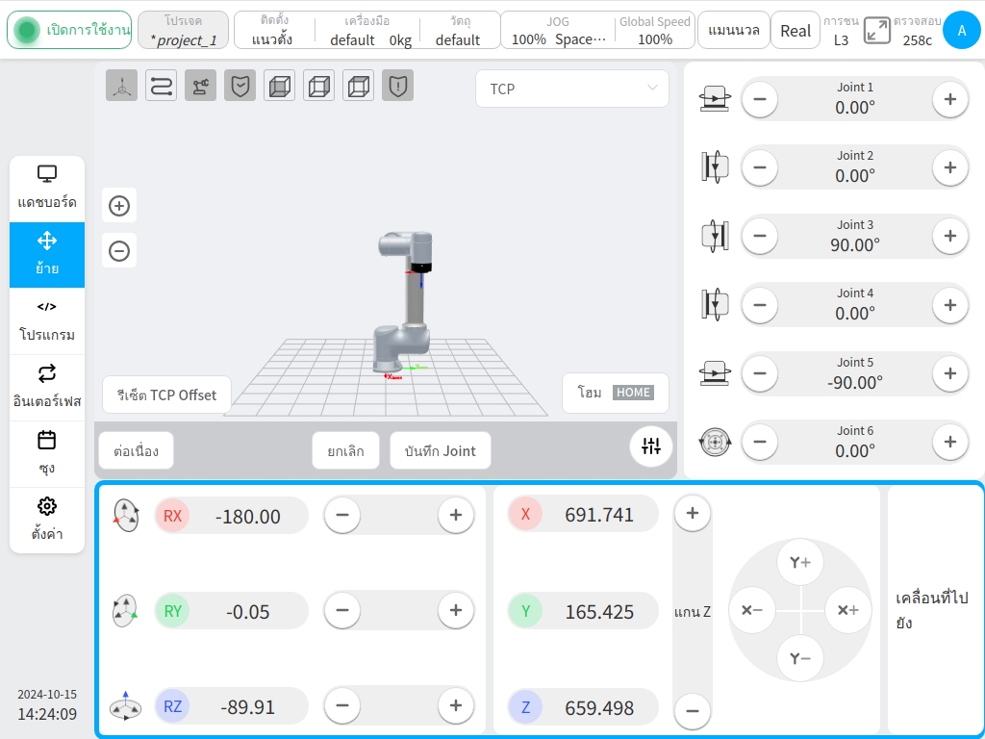Click the safety shield exclamation icon
Image resolution: width=985 pixels, height=739 pixels.
click(x=397, y=86)
